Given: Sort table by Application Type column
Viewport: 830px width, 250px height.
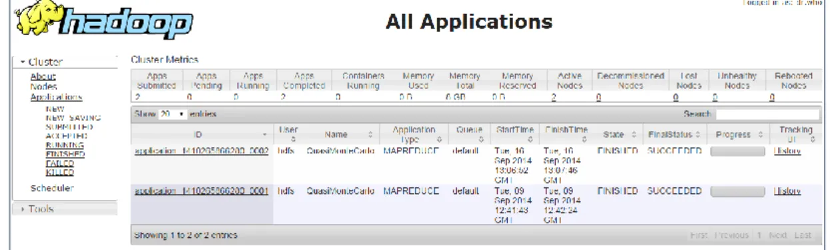Looking at the screenshot, I should [x=414, y=134].
